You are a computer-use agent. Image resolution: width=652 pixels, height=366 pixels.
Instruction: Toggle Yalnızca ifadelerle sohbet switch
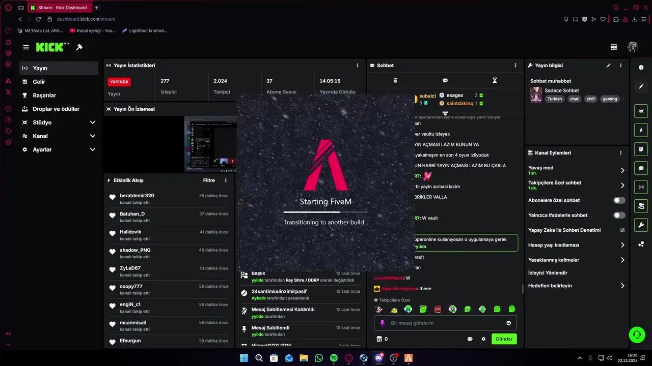(619, 215)
